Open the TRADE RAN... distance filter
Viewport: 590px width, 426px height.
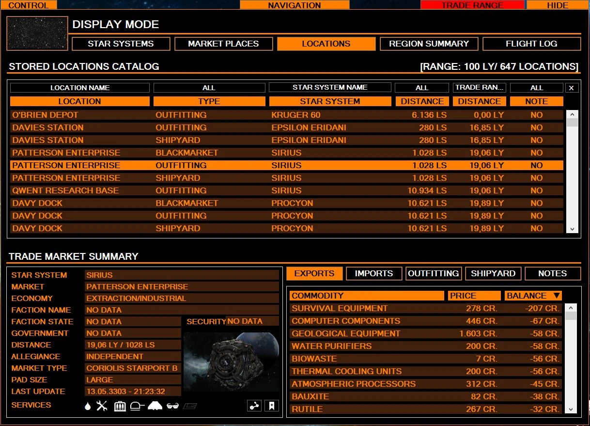point(480,88)
